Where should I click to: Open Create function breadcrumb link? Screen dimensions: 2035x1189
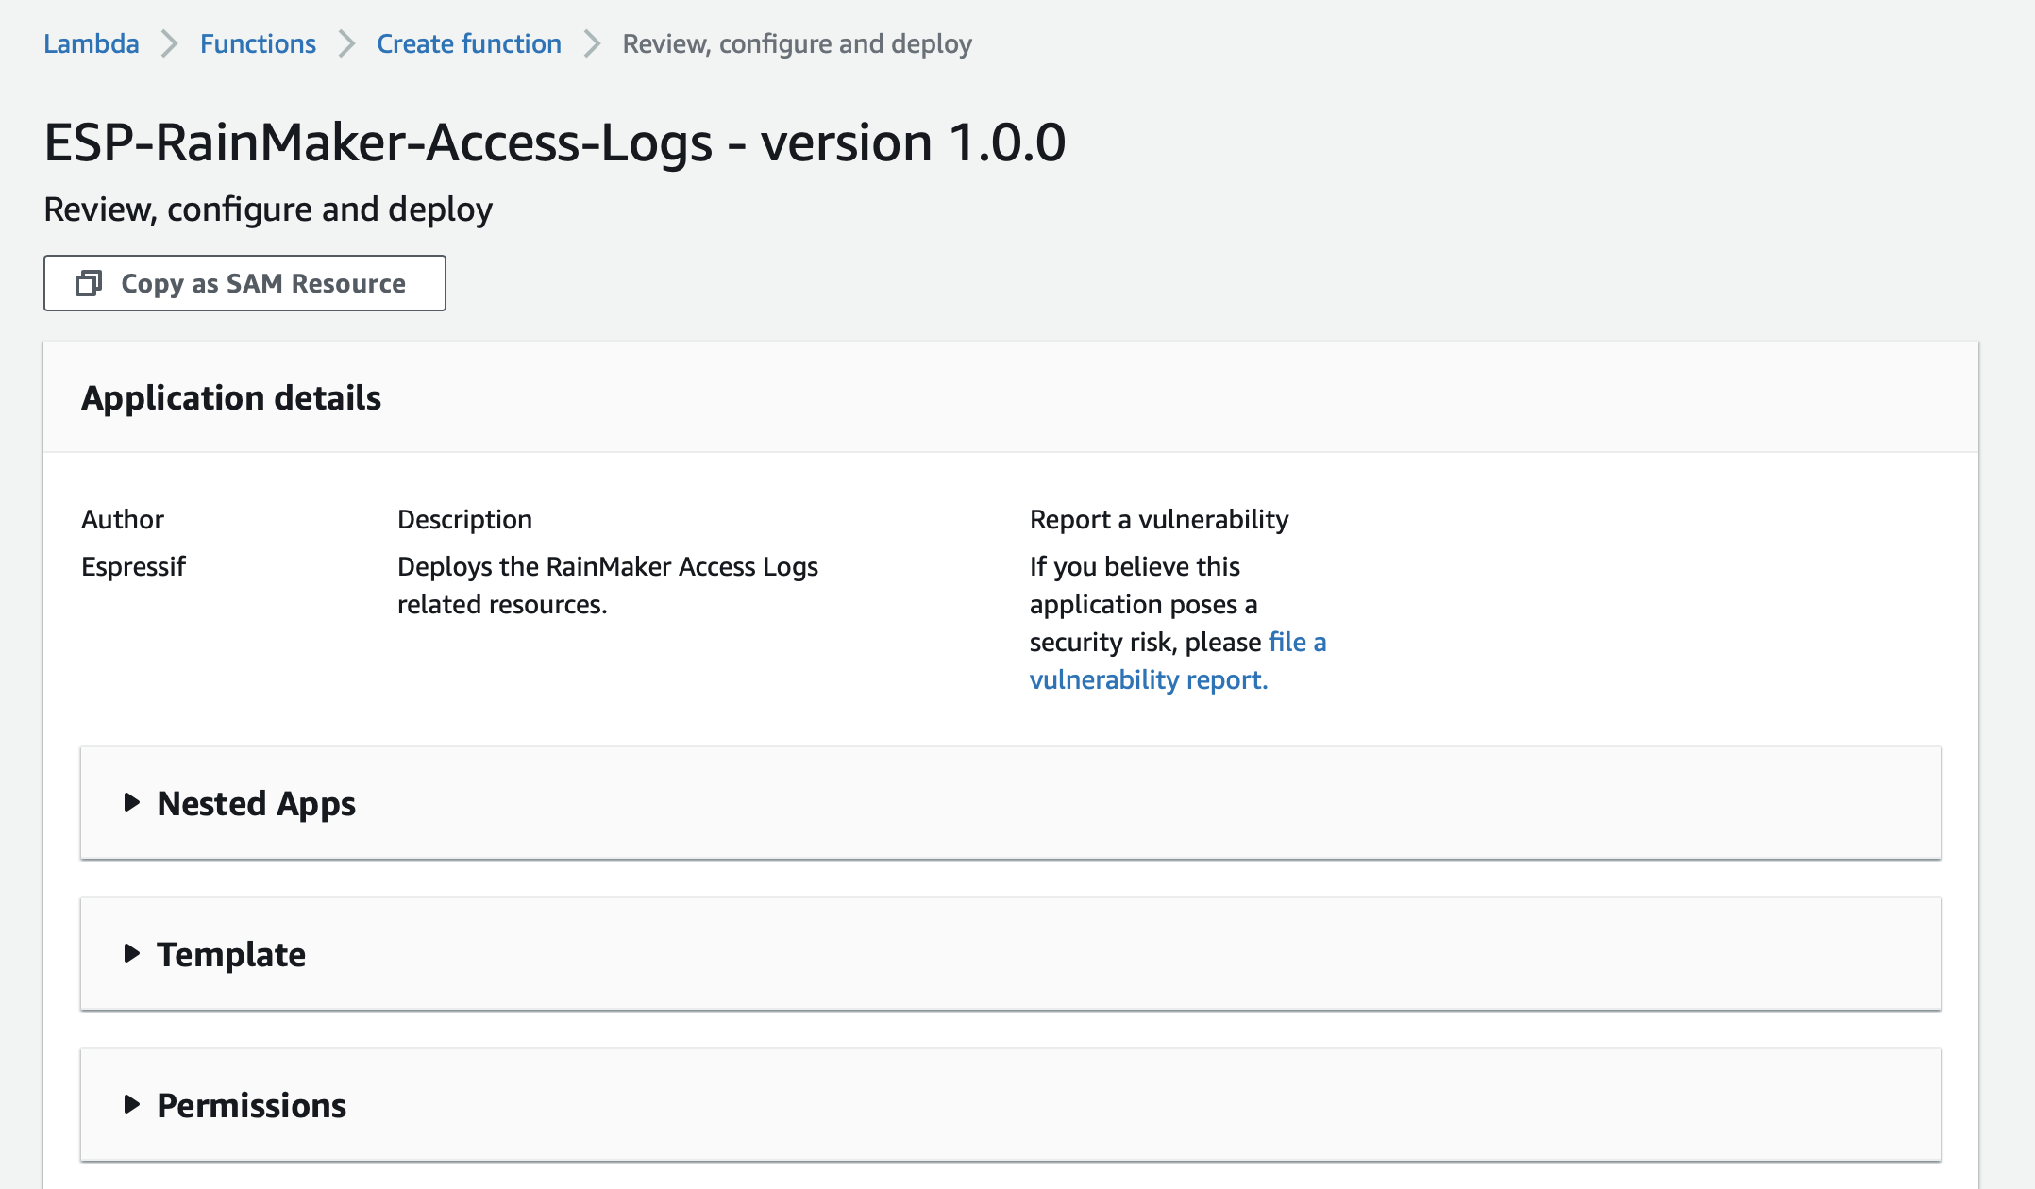pos(469,43)
